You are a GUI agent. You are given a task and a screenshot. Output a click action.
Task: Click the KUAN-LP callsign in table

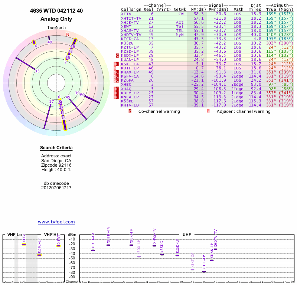click(x=130, y=59)
